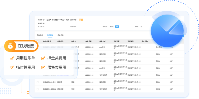Click the date cell 2023-04-06
The image size is (199, 99).
pyautogui.click(x=89, y=47)
